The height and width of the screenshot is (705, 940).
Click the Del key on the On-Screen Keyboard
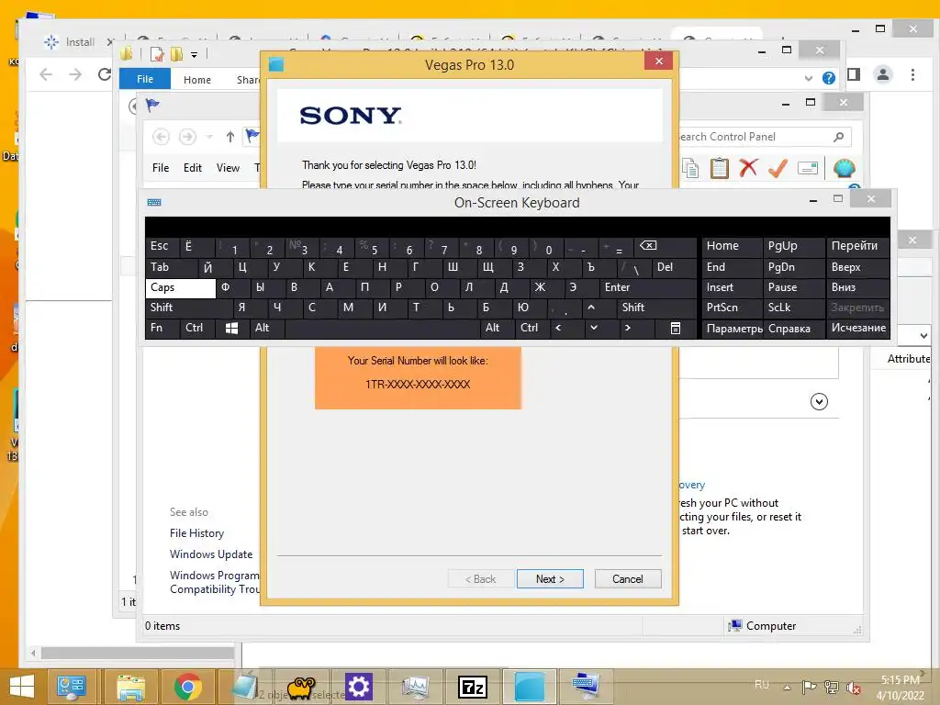click(x=675, y=267)
